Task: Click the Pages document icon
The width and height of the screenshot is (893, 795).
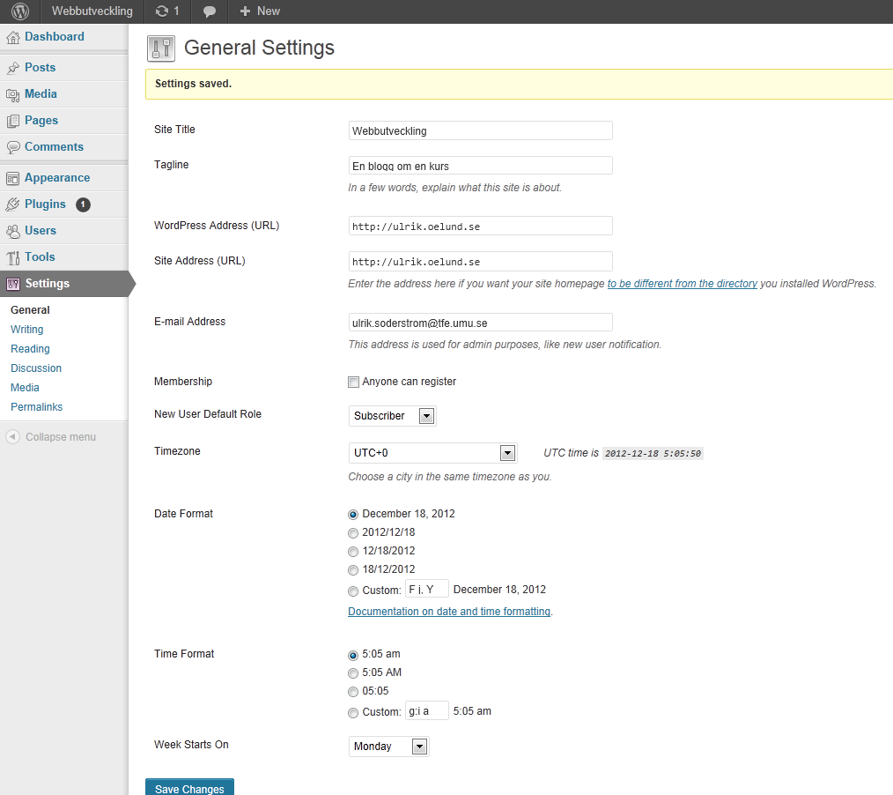Action: pyautogui.click(x=12, y=121)
